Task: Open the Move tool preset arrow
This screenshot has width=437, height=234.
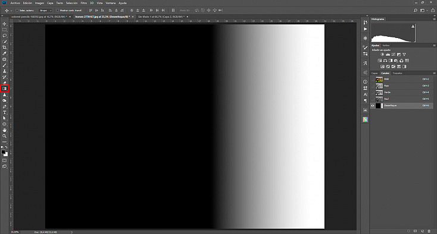Action: point(11,11)
